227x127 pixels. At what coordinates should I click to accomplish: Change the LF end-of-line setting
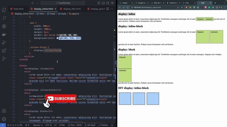(55, 125)
